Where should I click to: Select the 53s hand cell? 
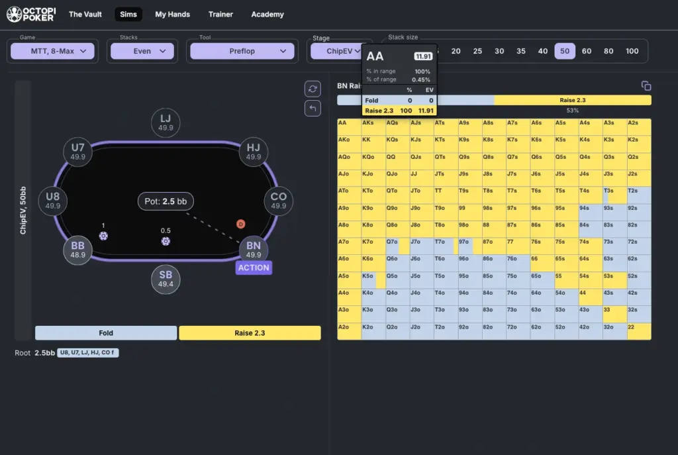coord(615,280)
